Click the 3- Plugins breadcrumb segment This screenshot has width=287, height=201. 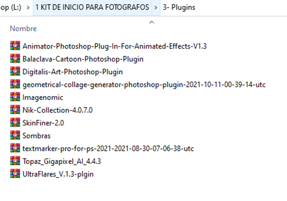point(179,7)
